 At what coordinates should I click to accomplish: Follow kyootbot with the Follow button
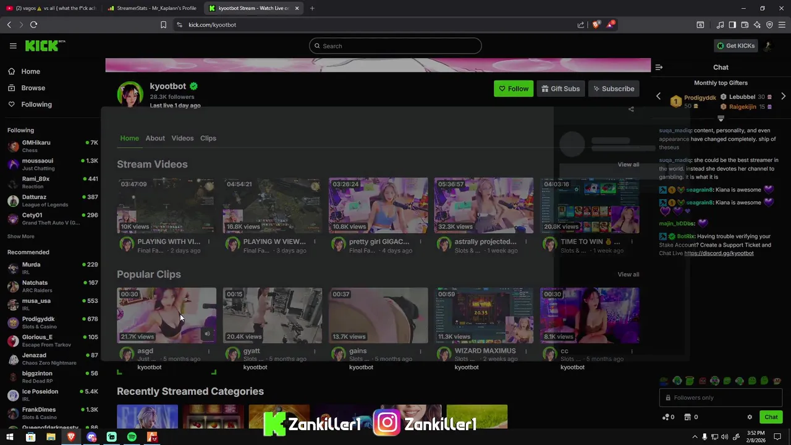514,88
